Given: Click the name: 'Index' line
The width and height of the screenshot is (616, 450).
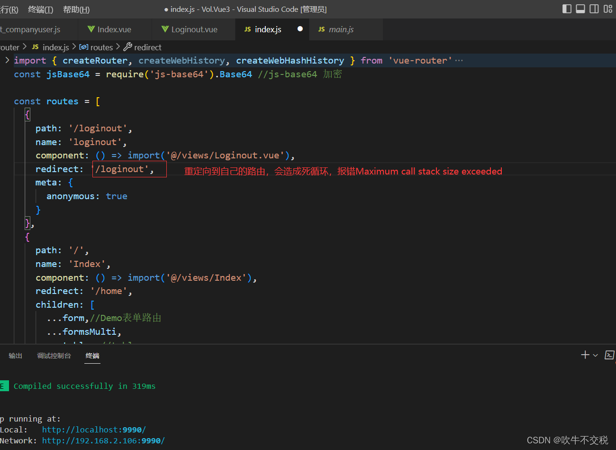Looking at the screenshot, I should click(73, 264).
